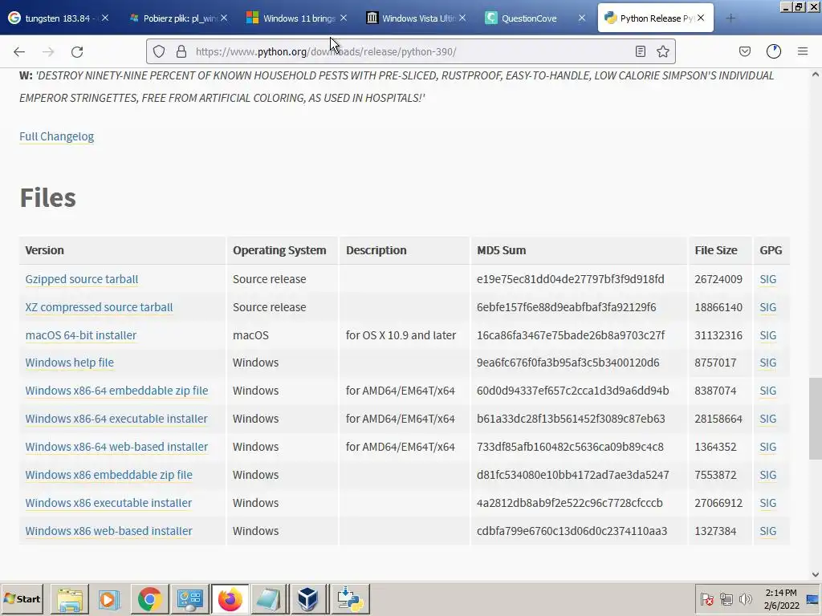Save page to Pocket
822x616 pixels.
[744, 51]
